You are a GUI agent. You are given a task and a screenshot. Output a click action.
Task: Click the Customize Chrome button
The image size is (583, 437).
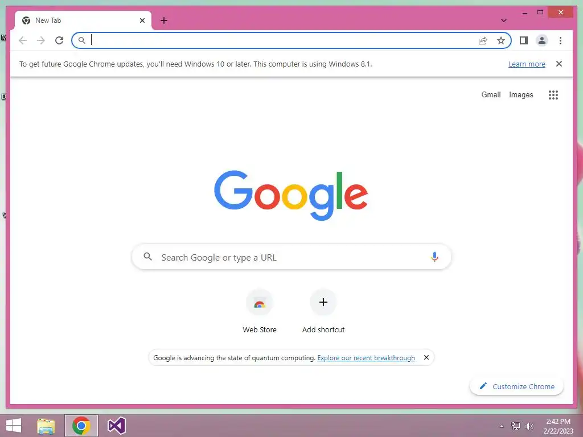tap(517, 386)
